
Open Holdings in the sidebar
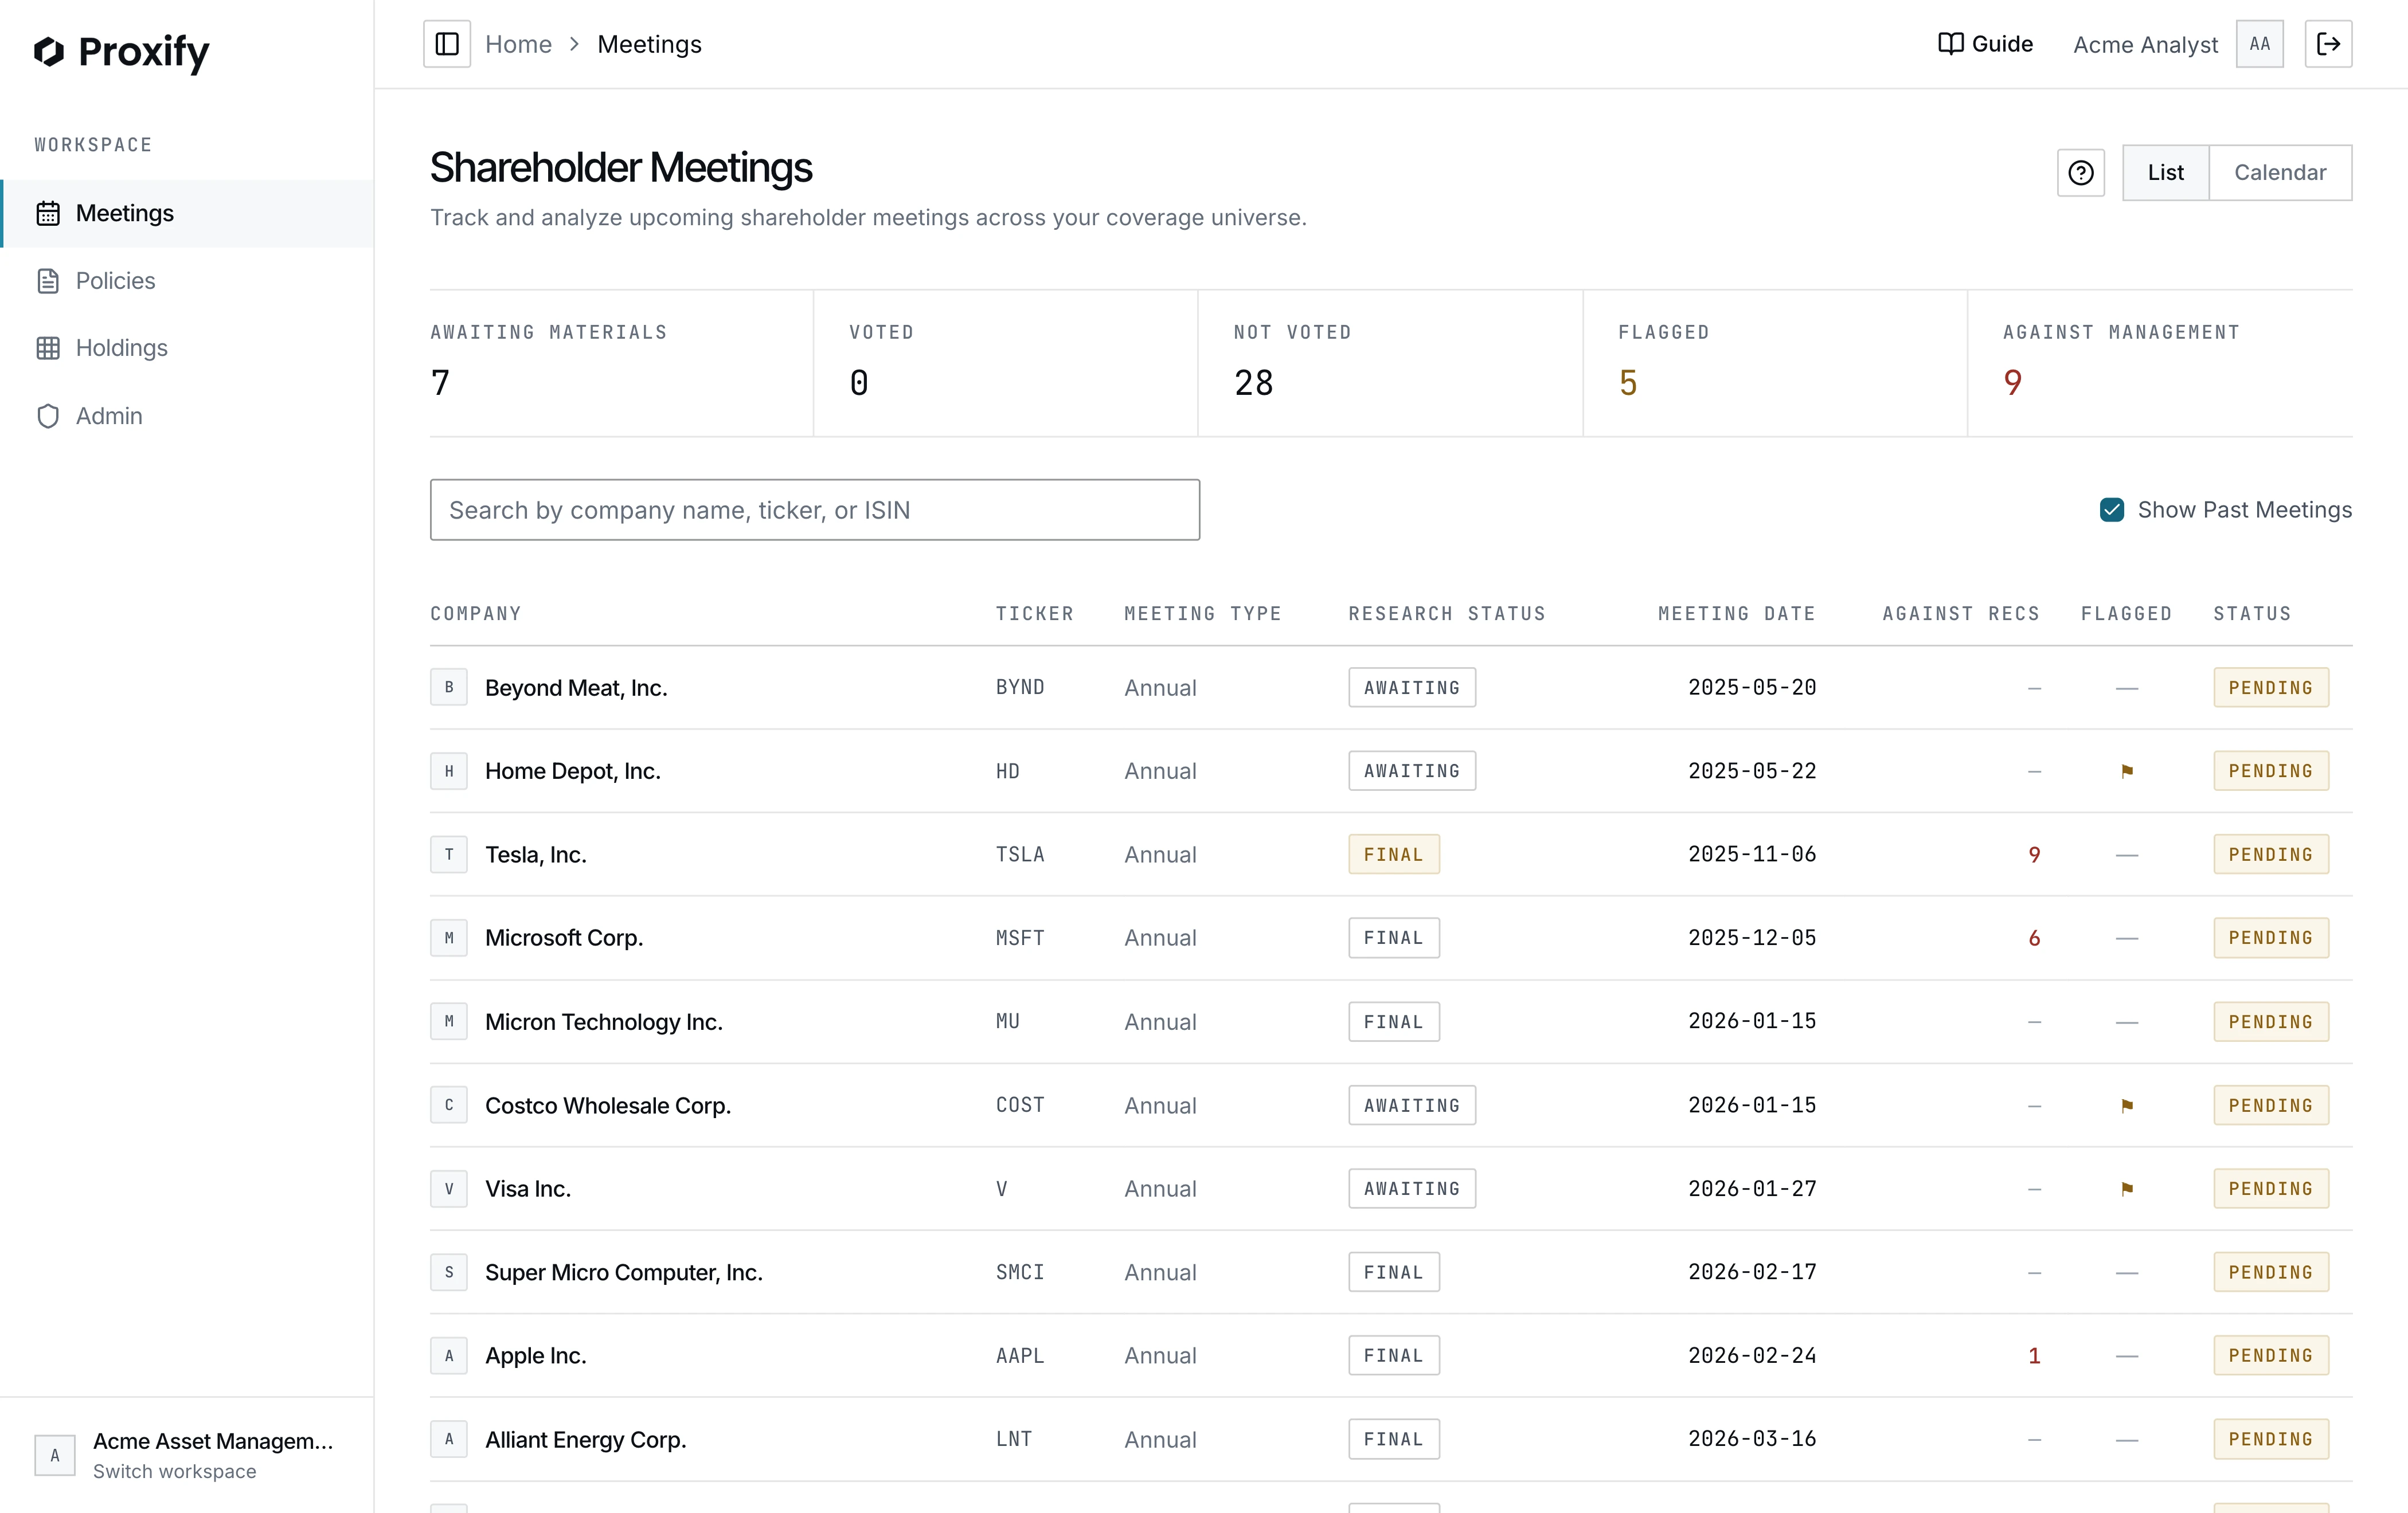187,348
